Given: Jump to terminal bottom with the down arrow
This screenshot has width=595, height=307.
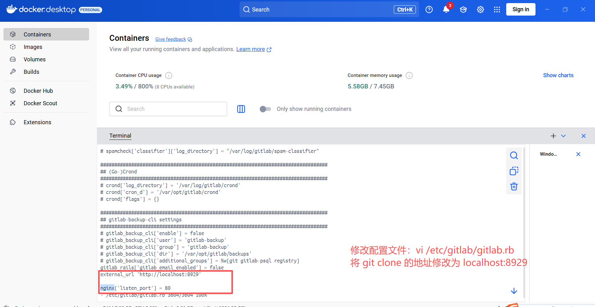Looking at the screenshot, I should point(514,291).
